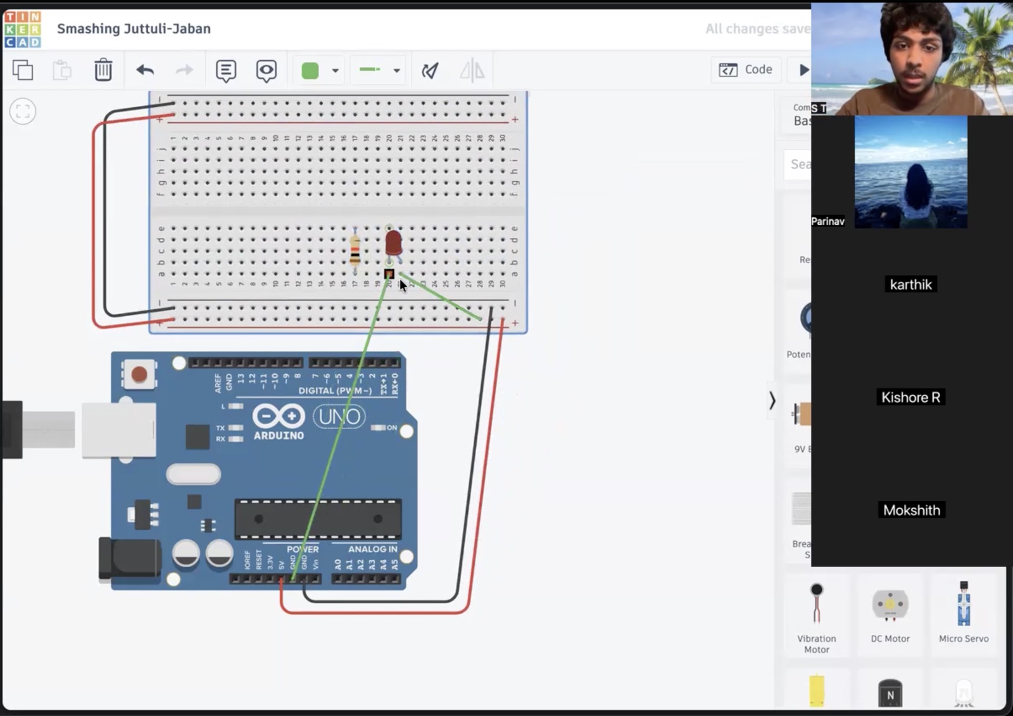Click the red LED on the breadboard
Image resolution: width=1013 pixels, height=716 pixels.
coord(393,243)
